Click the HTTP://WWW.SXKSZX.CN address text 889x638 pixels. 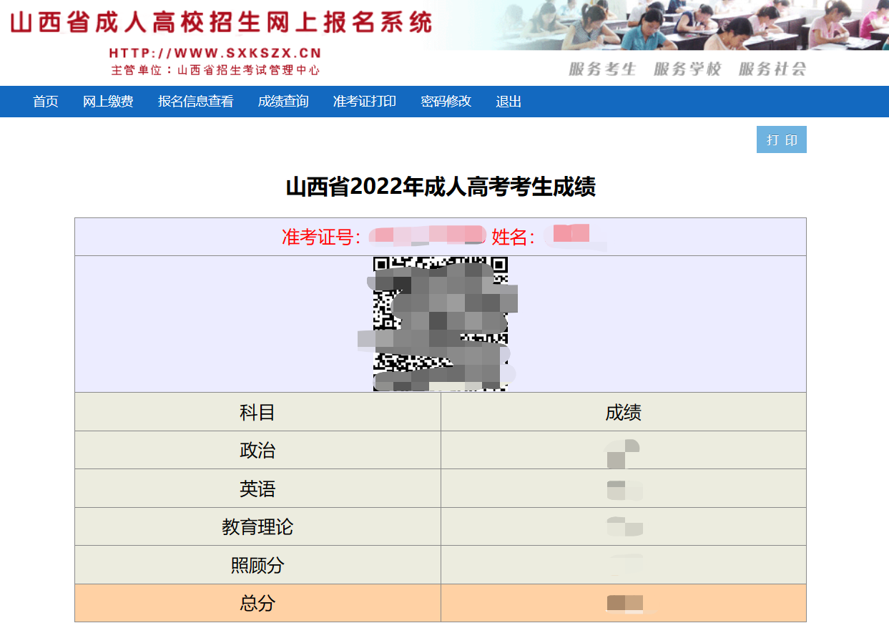point(215,53)
